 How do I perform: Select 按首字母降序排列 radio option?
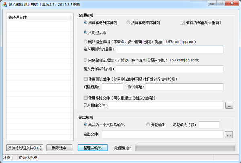129,23
